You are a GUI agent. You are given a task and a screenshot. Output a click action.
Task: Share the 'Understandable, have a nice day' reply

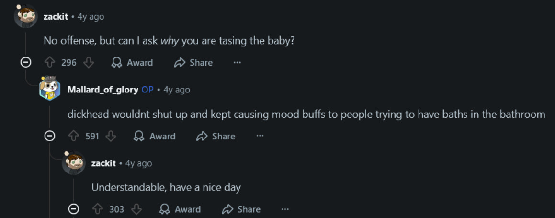pyautogui.click(x=241, y=209)
